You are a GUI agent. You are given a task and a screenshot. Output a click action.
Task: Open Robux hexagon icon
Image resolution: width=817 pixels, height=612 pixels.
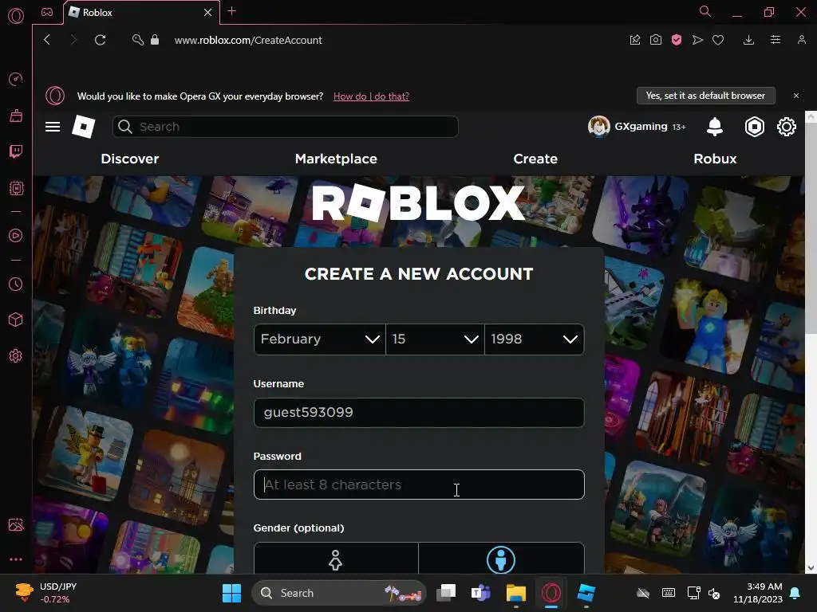(754, 127)
